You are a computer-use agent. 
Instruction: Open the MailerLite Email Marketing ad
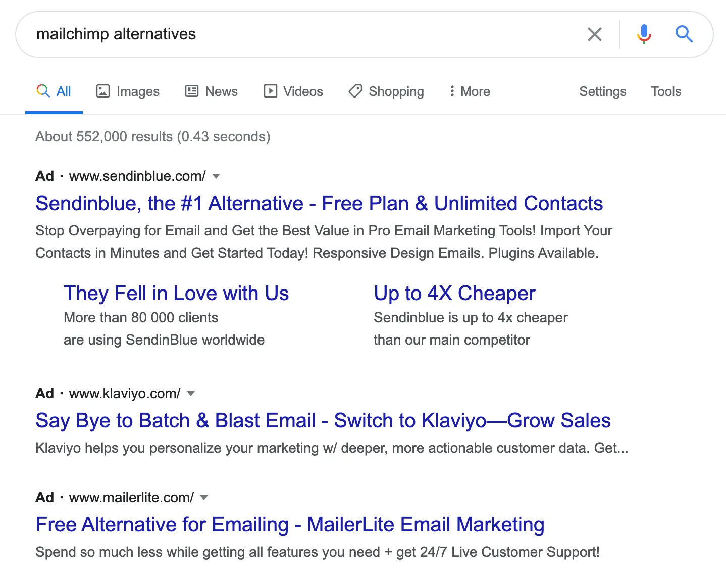pyautogui.click(x=289, y=524)
